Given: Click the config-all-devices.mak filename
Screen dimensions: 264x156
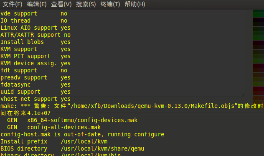Looking at the screenshot, I should [64, 127].
